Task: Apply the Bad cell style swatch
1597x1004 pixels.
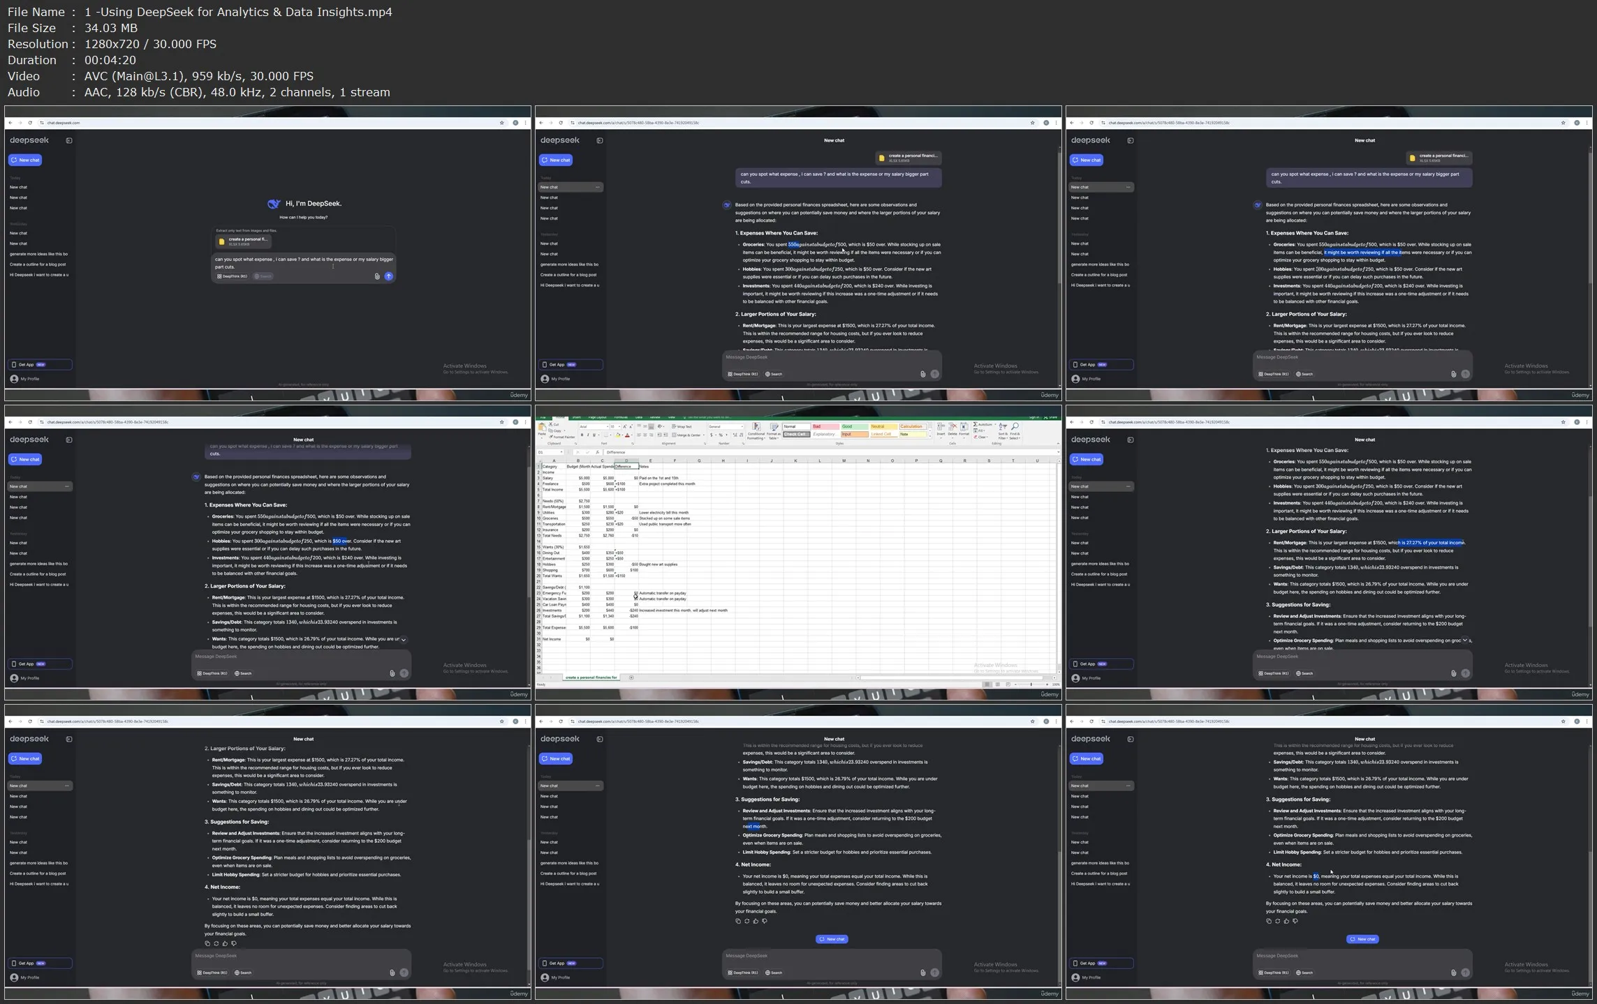Action: pyautogui.click(x=825, y=426)
